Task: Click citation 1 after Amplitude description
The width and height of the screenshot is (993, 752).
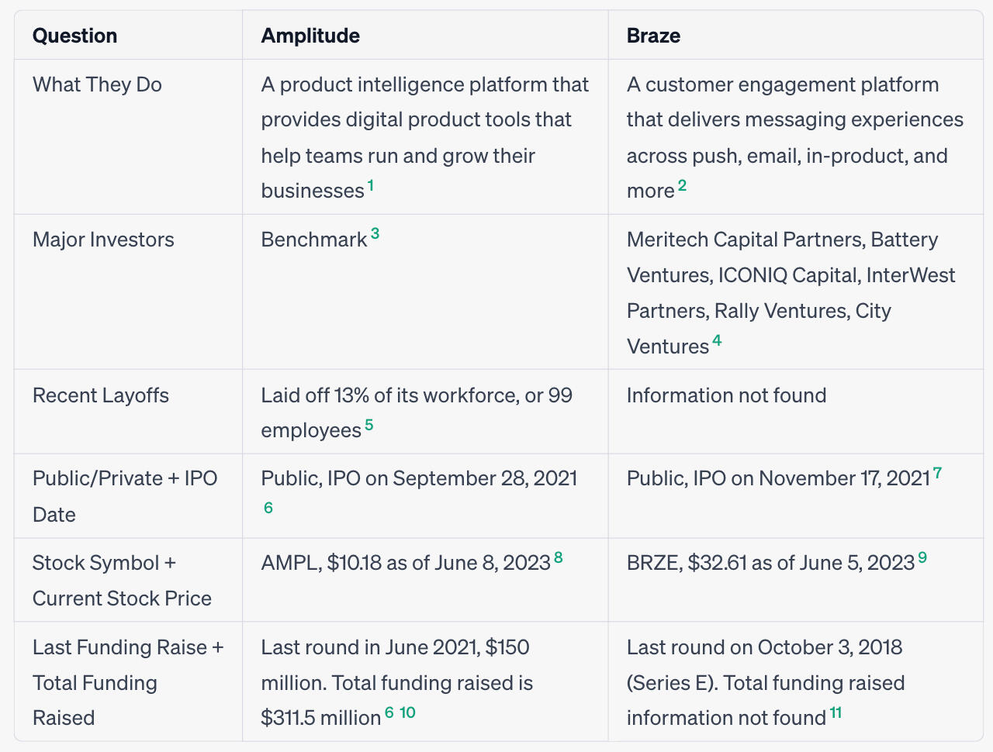Action: tap(371, 185)
